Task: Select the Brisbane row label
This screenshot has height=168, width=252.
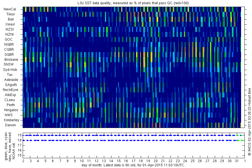Action: 11,59
